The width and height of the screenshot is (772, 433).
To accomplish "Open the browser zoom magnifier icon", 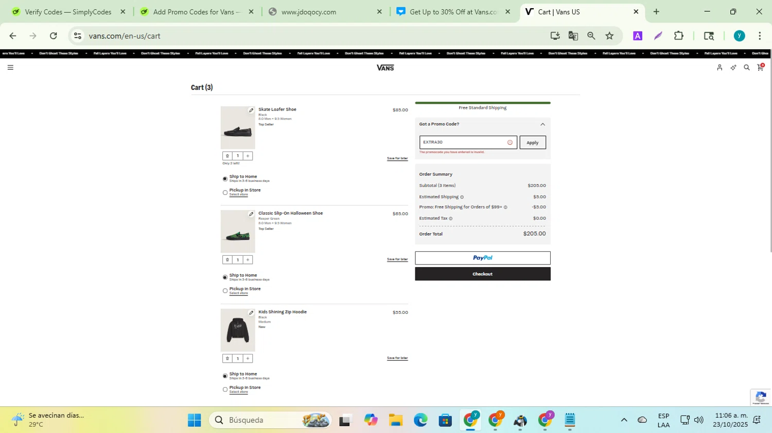I will (591, 36).
